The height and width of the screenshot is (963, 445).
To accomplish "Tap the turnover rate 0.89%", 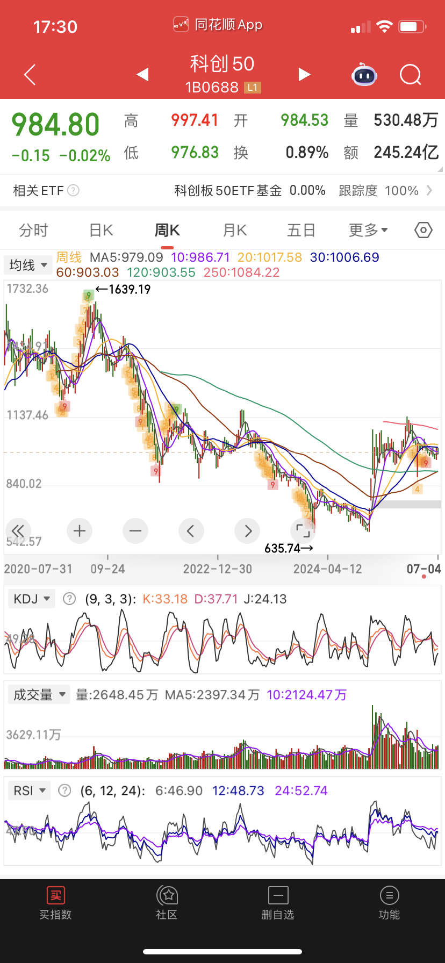I will (307, 152).
